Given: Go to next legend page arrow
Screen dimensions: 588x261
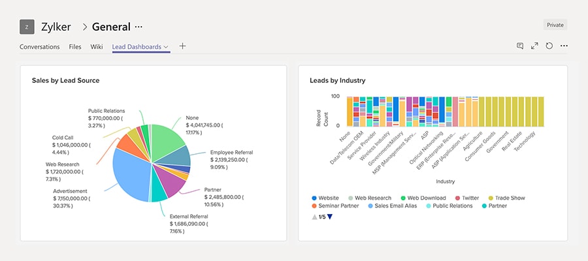Looking at the screenshot, I should (330, 217).
